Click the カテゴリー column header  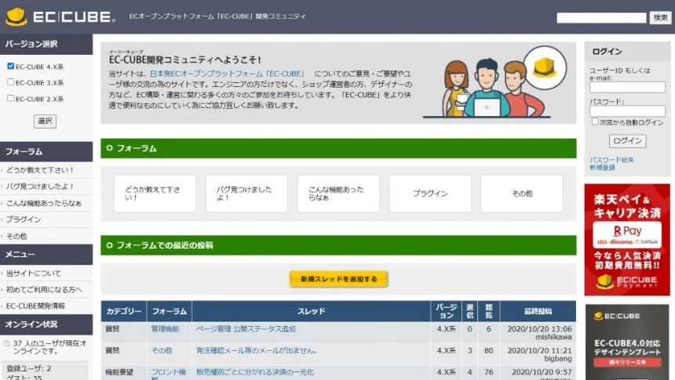[123, 311]
